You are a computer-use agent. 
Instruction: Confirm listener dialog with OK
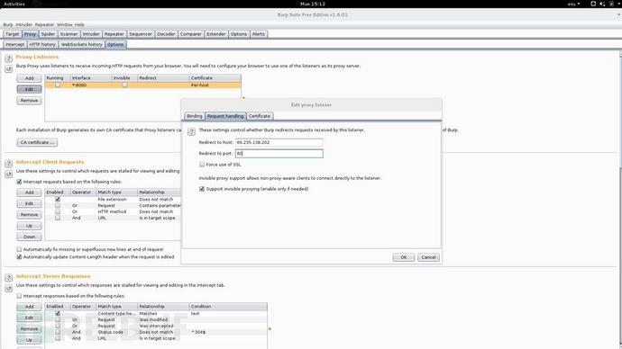coord(404,257)
